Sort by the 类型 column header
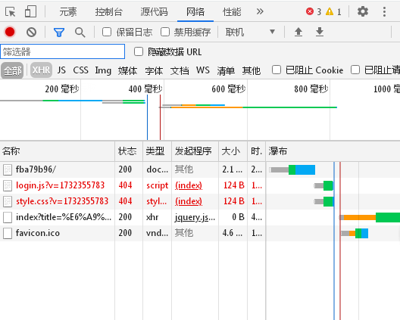The width and height of the screenshot is (400, 320). [x=157, y=151]
